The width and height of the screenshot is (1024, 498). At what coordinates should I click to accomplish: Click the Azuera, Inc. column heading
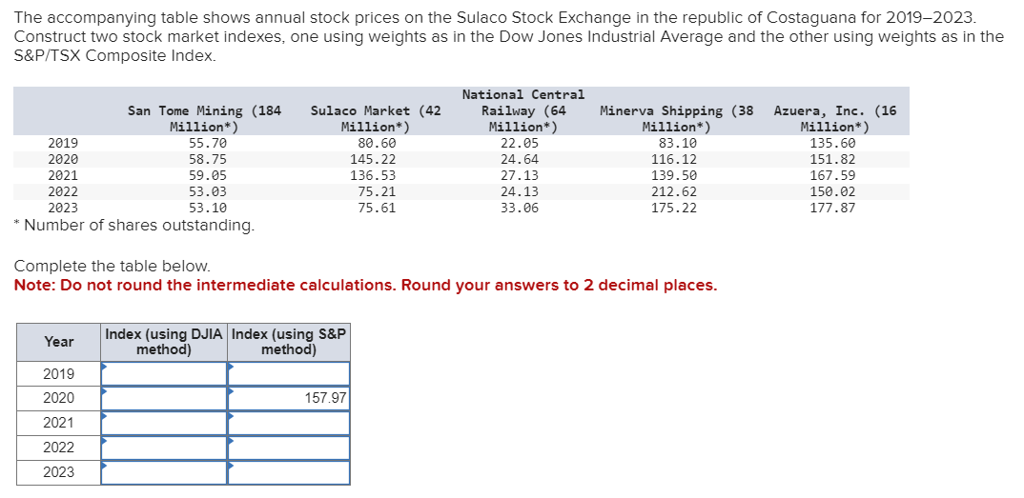pyautogui.click(x=834, y=119)
